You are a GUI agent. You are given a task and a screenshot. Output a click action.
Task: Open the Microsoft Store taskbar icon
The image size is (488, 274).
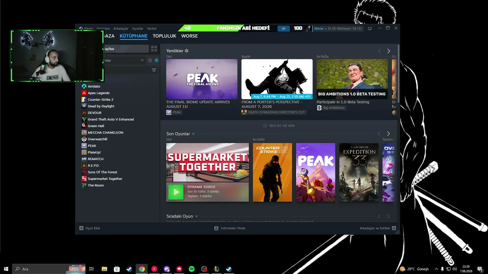[117, 269]
